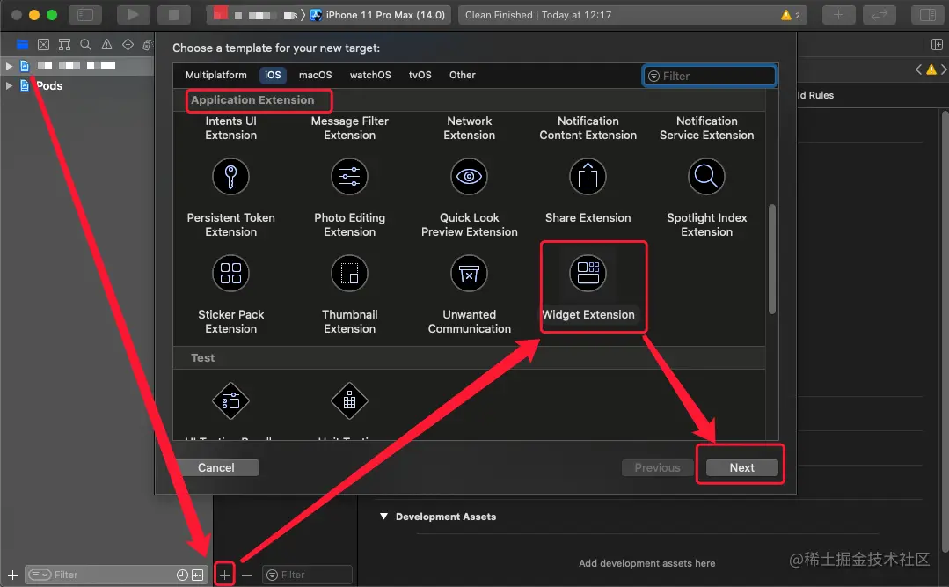The image size is (949, 587).
Task: Click the warning count in the status bar
Action: [791, 15]
